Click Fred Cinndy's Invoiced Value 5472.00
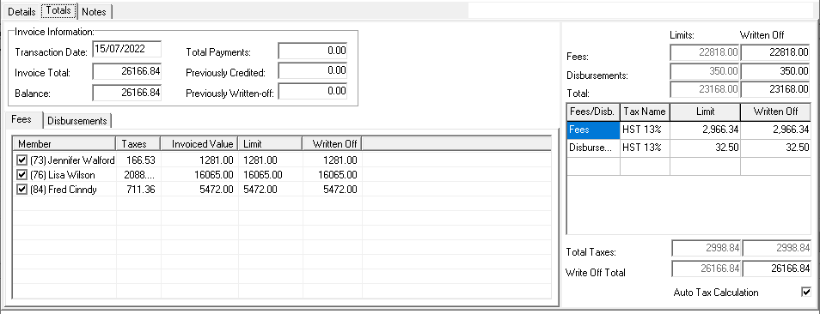The height and width of the screenshot is (314, 820). click(x=216, y=190)
